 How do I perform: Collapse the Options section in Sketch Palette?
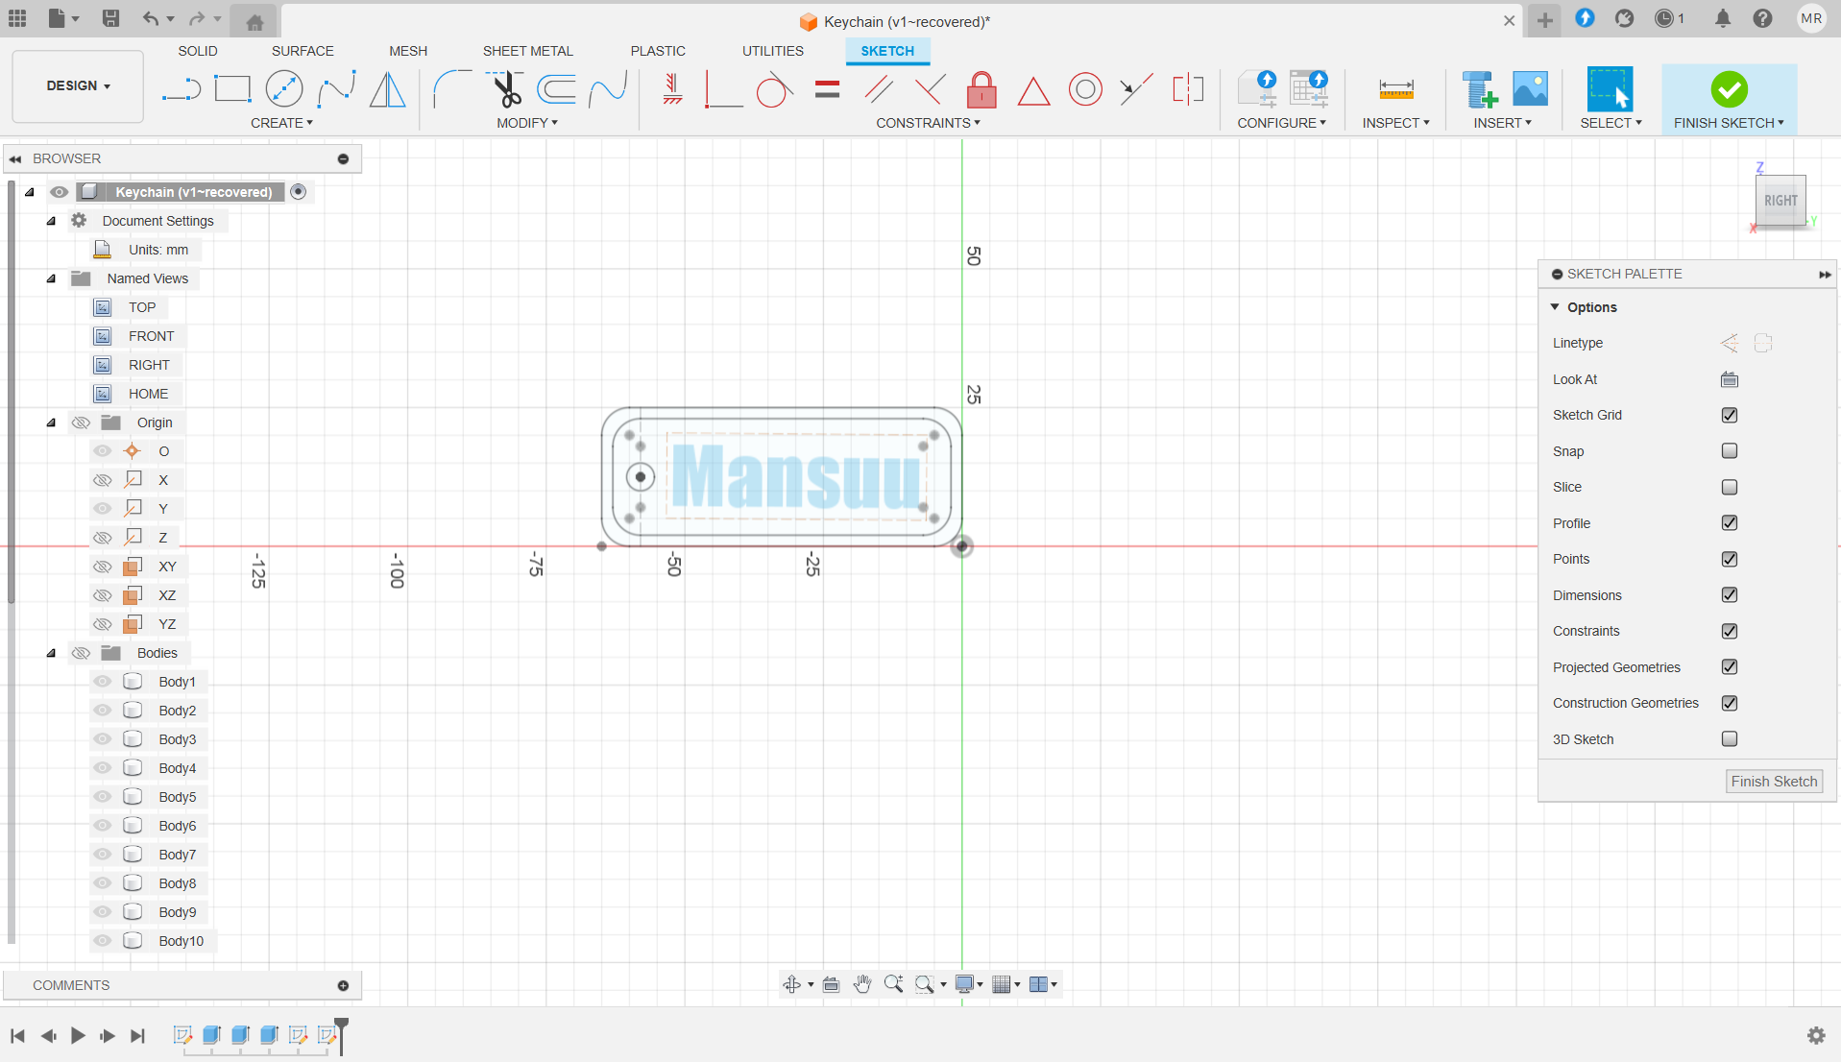point(1555,307)
